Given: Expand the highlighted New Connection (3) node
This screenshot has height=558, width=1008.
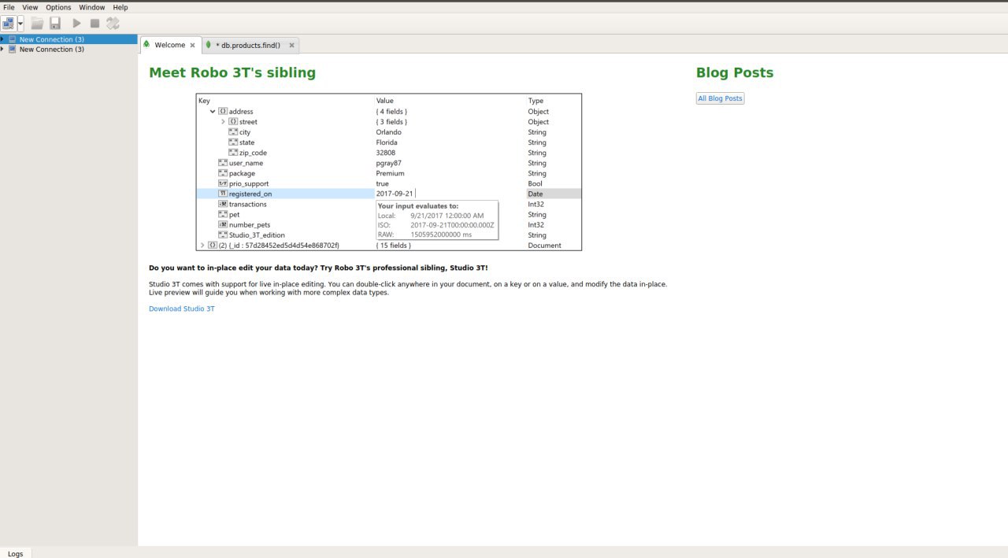Looking at the screenshot, I should click(x=2, y=39).
